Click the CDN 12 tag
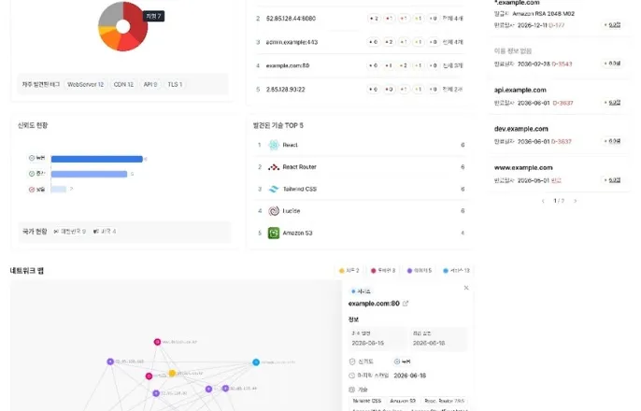 [123, 85]
